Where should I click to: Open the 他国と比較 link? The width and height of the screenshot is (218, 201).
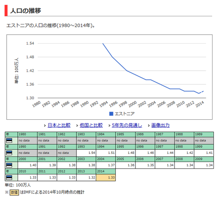91,125
